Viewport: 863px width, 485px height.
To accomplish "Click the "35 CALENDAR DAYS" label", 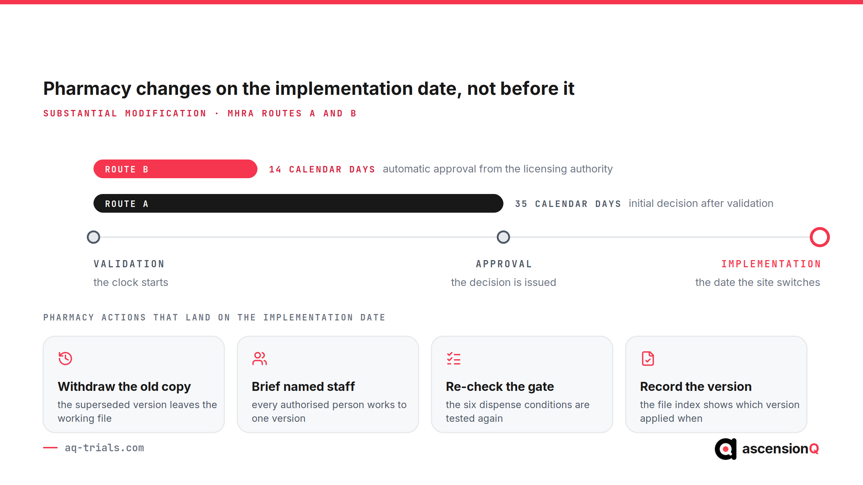I will [x=568, y=204].
